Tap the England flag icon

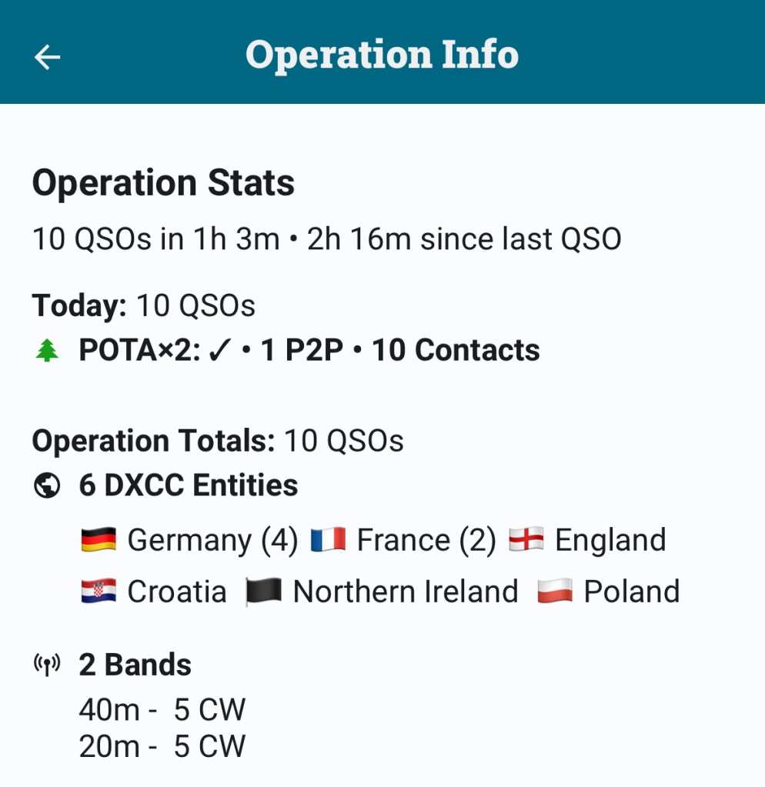[x=526, y=540]
